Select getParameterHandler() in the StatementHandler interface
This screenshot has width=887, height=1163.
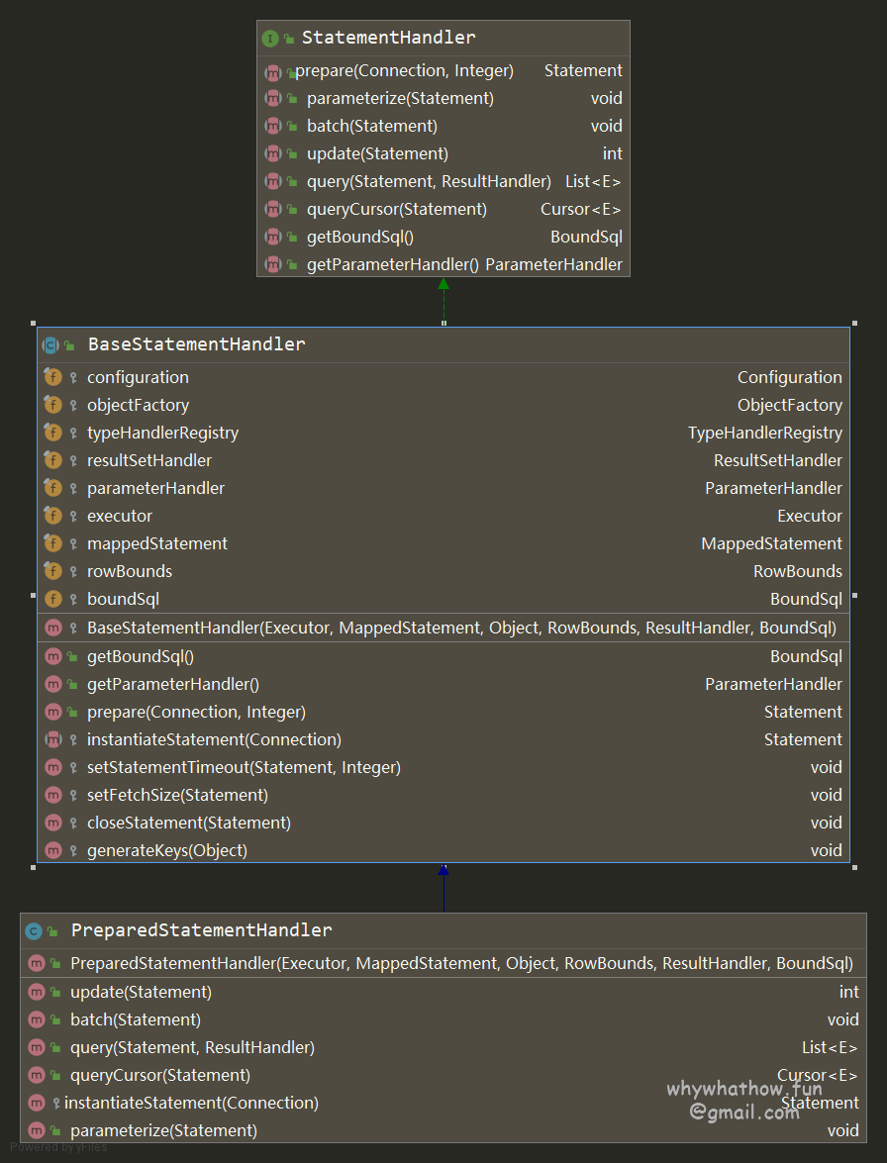click(x=392, y=264)
